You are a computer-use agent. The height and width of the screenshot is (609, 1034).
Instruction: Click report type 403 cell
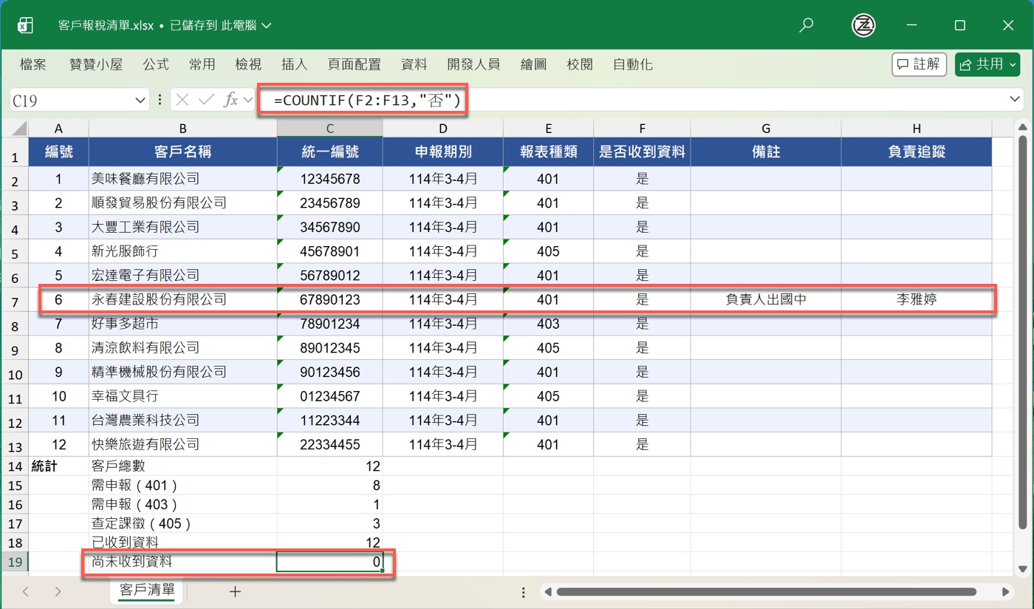tap(548, 324)
